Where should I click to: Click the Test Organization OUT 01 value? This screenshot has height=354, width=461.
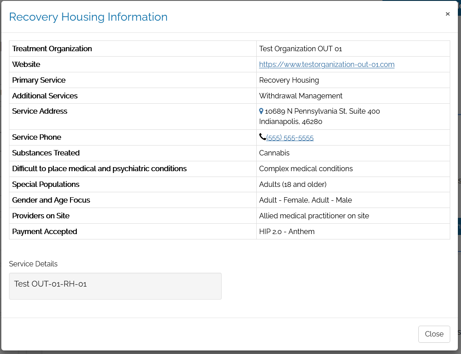(x=300, y=49)
